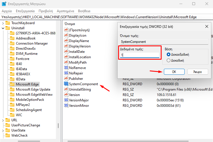Select the VersionMinor DWORD icon
213x142 pixels.
tap(66, 105)
